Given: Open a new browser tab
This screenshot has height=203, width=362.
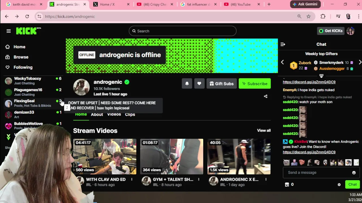Looking at the screenshot, I should (x=269, y=4).
